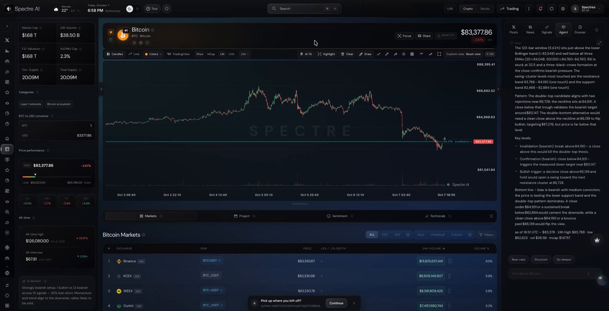
Task: Click the 24H price range slider
Action: tap(57, 176)
